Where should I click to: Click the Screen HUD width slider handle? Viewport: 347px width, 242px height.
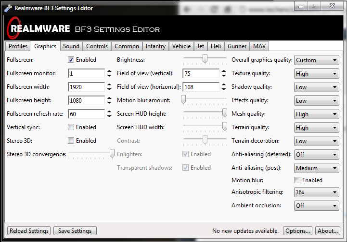225,126
